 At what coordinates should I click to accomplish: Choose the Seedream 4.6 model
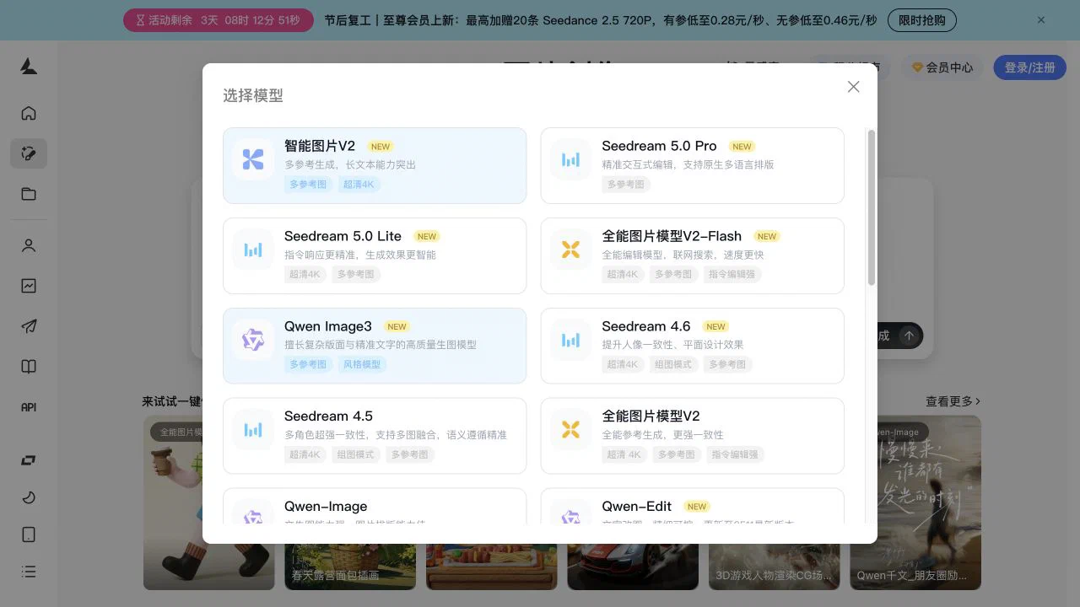(692, 346)
